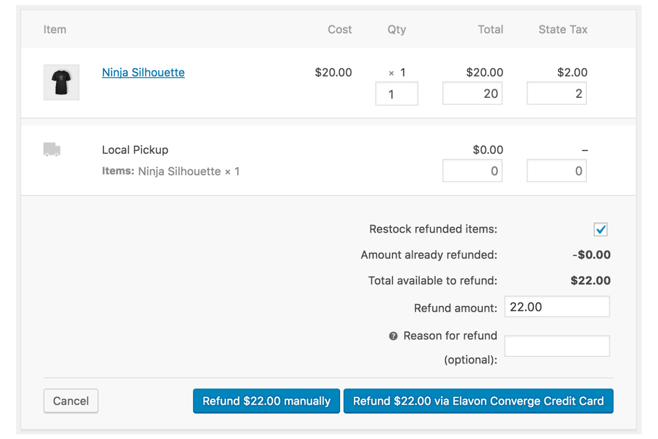The width and height of the screenshot is (658, 439).
Task: Click the State Tax column header
Action: tap(563, 29)
